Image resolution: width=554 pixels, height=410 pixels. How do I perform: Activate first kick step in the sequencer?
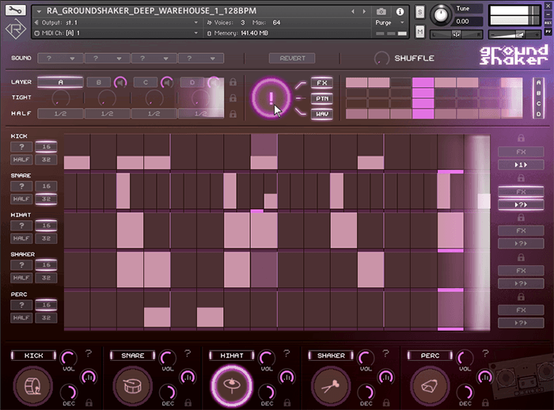[x=77, y=162]
